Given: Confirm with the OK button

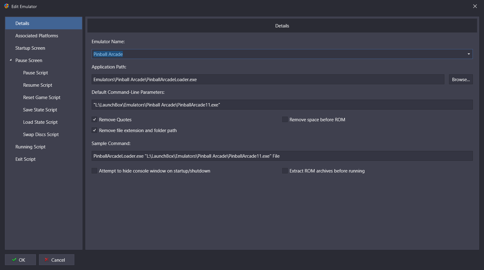Looking at the screenshot, I should click(20, 260).
